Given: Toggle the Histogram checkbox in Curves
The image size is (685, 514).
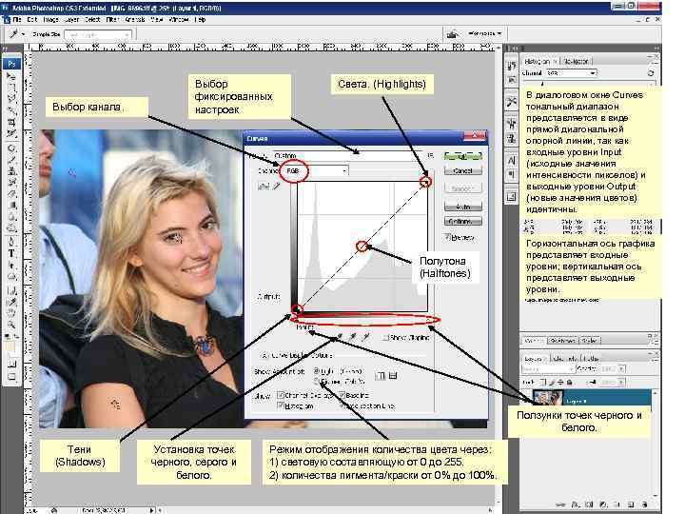Looking at the screenshot, I should pyautogui.click(x=281, y=405).
